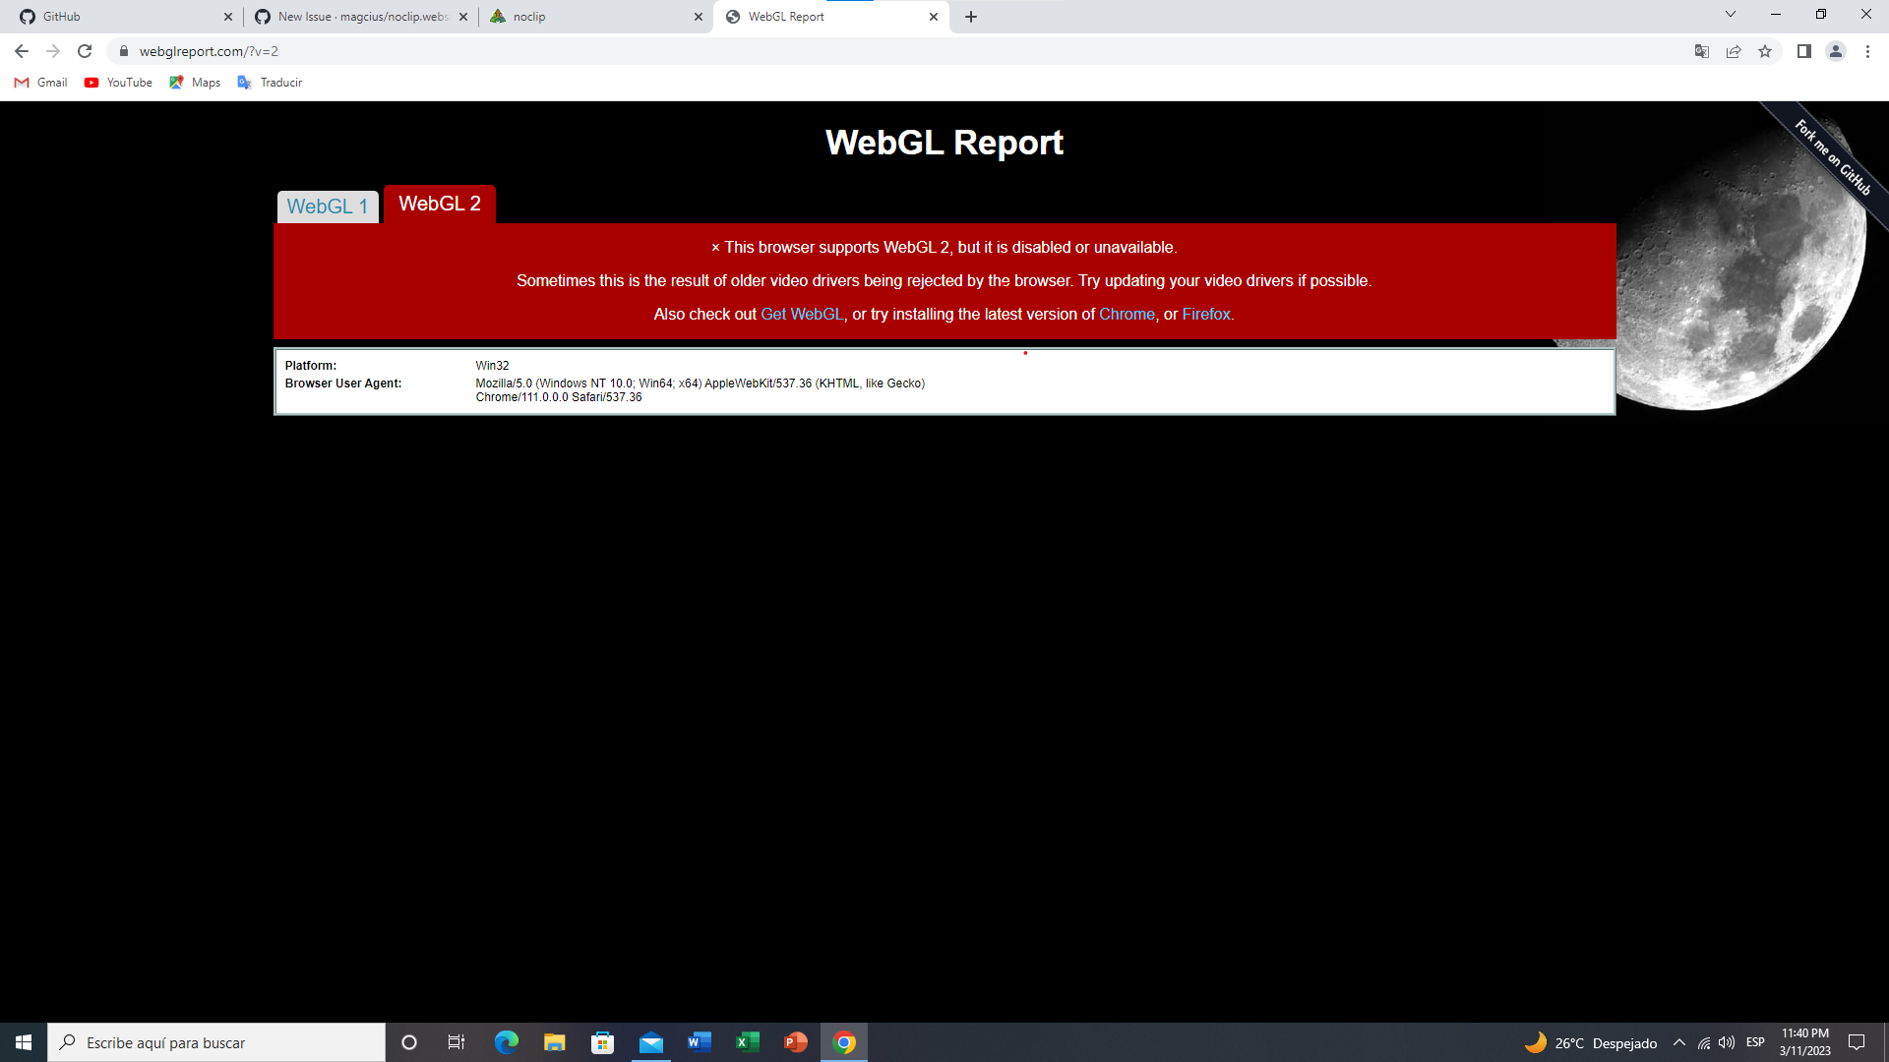Click the notifications icon in the system tray
This screenshot has height=1062, width=1889.
click(1858, 1042)
